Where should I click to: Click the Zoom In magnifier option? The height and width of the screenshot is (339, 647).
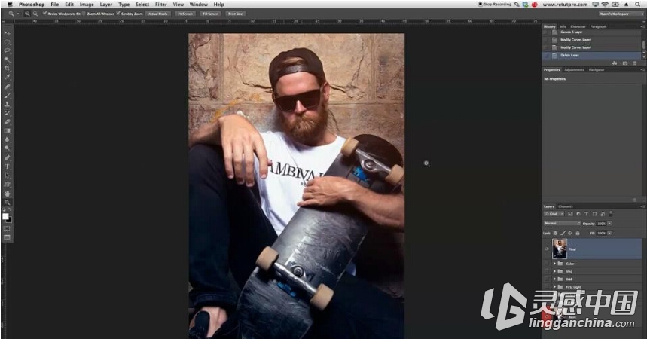coord(27,14)
